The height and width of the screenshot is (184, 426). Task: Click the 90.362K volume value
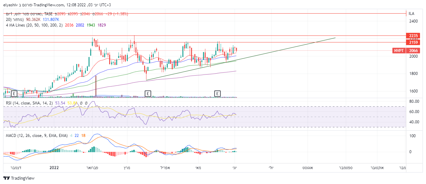coord(33,19)
